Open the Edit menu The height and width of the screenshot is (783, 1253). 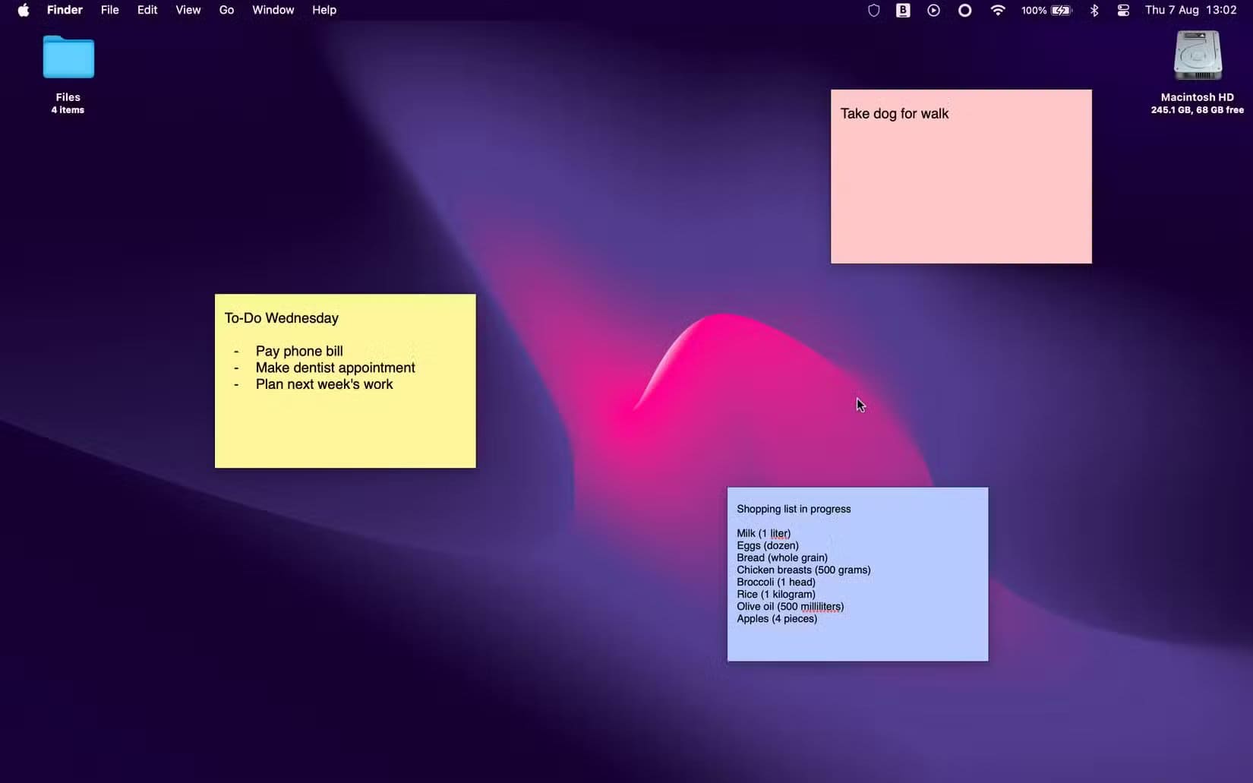pyautogui.click(x=147, y=10)
